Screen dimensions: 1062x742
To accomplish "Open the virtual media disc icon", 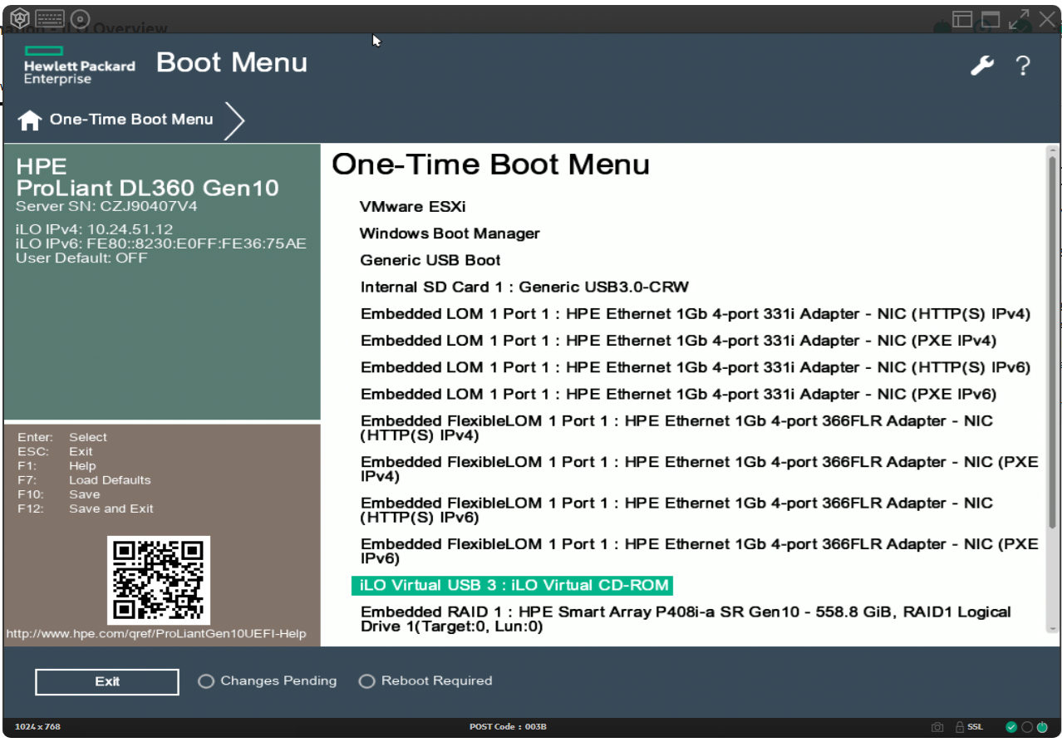I will 80,18.
